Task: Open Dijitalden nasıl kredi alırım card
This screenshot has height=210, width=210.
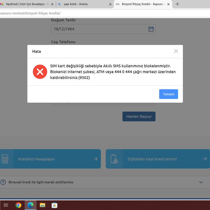Action: (x=157, y=159)
